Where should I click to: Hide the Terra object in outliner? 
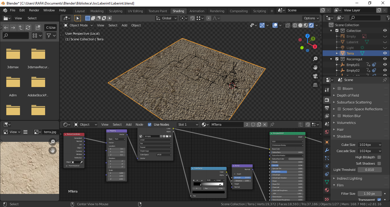pos(385,53)
